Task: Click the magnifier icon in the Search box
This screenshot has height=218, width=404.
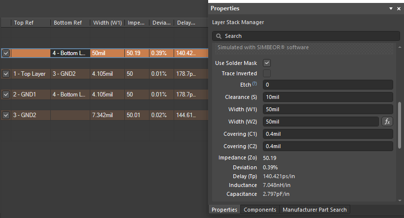Action: click(219, 36)
